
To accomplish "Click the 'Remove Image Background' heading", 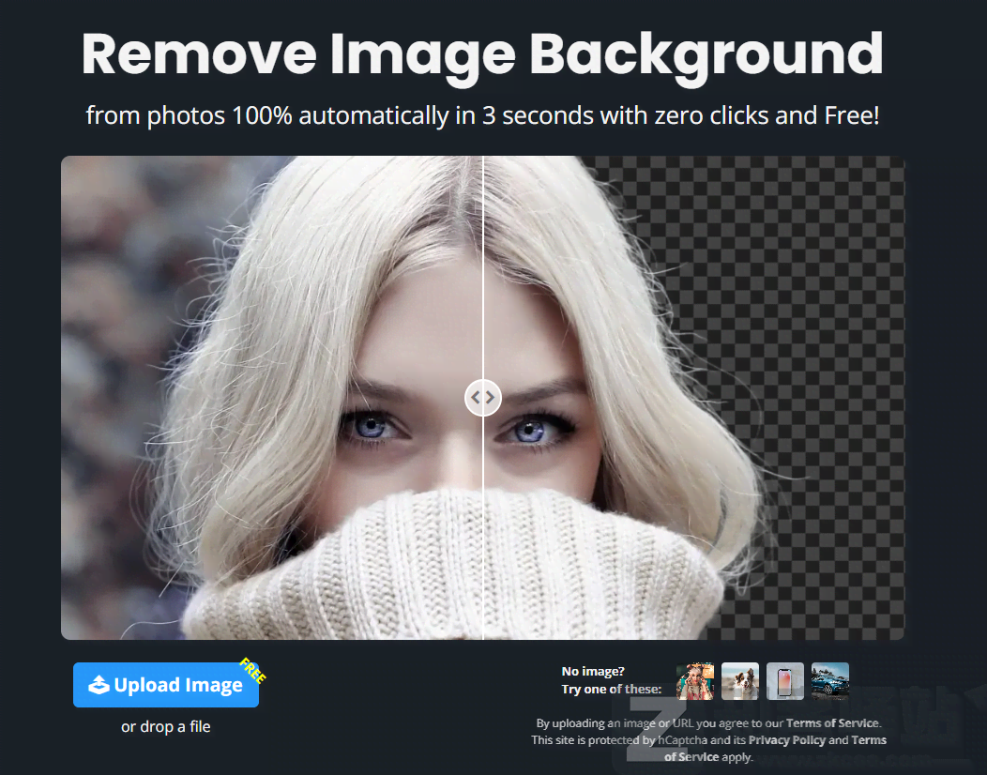I will click(482, 54).
